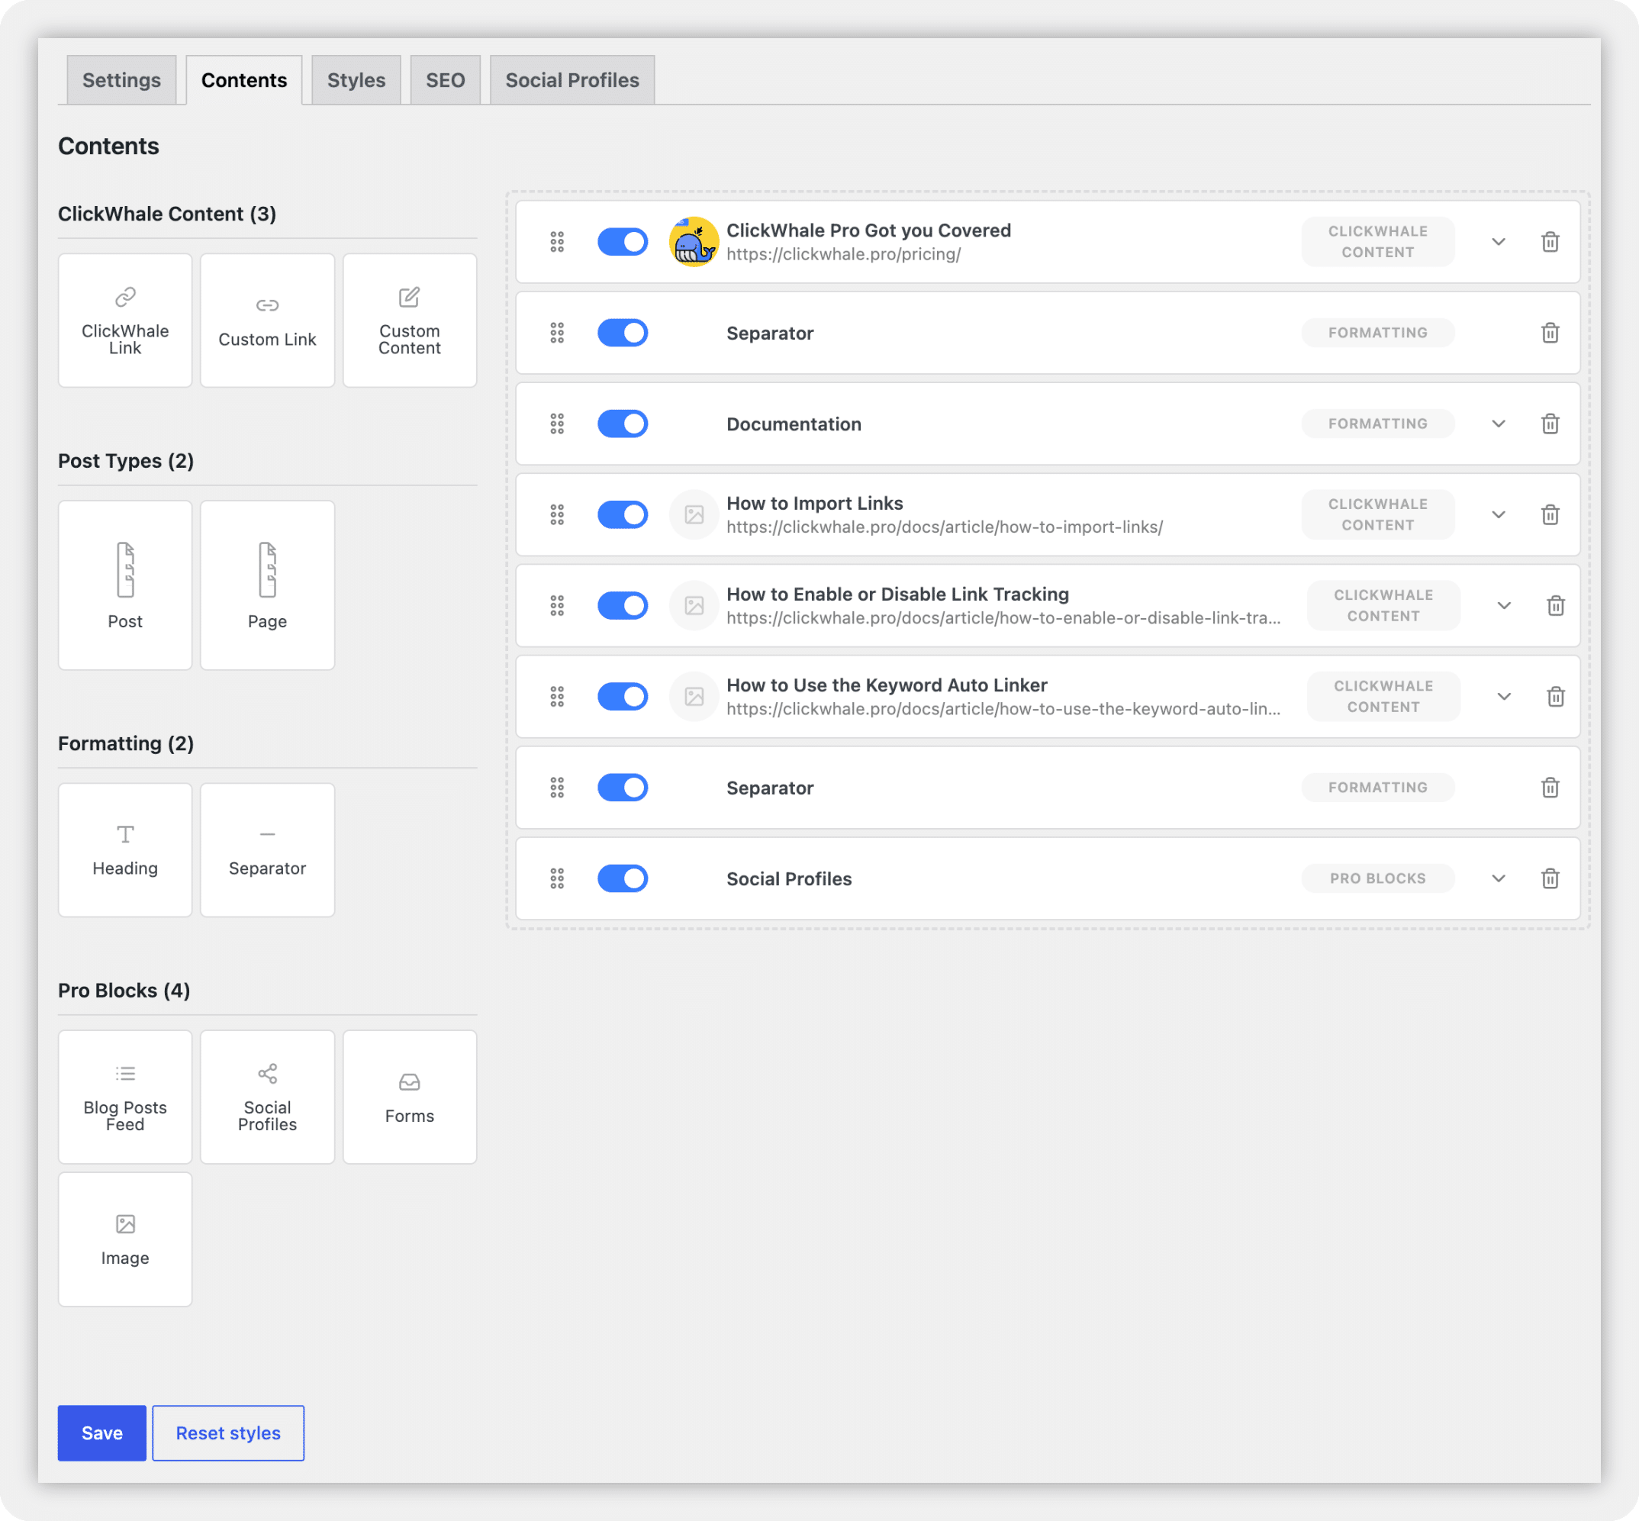The width and height of the screenshot is (1639, 1521).
Task: Select the Contents tab
Action: [x=244, y=80]
